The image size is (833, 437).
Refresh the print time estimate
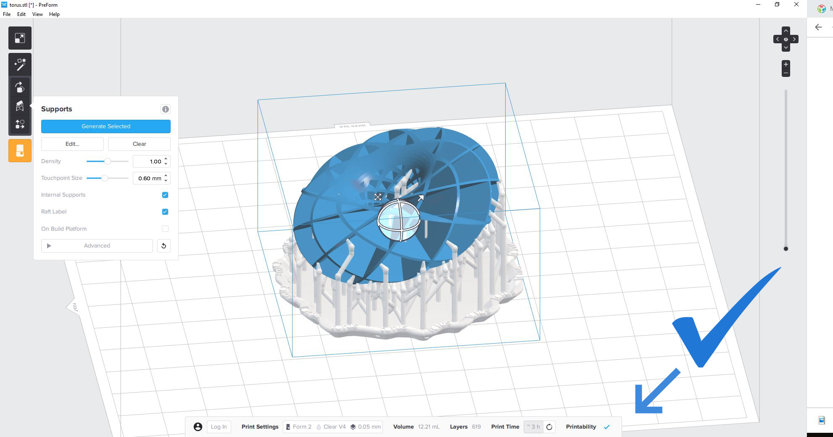click(x=549, y=427)
